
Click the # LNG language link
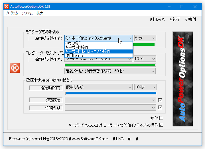(118, 139)
